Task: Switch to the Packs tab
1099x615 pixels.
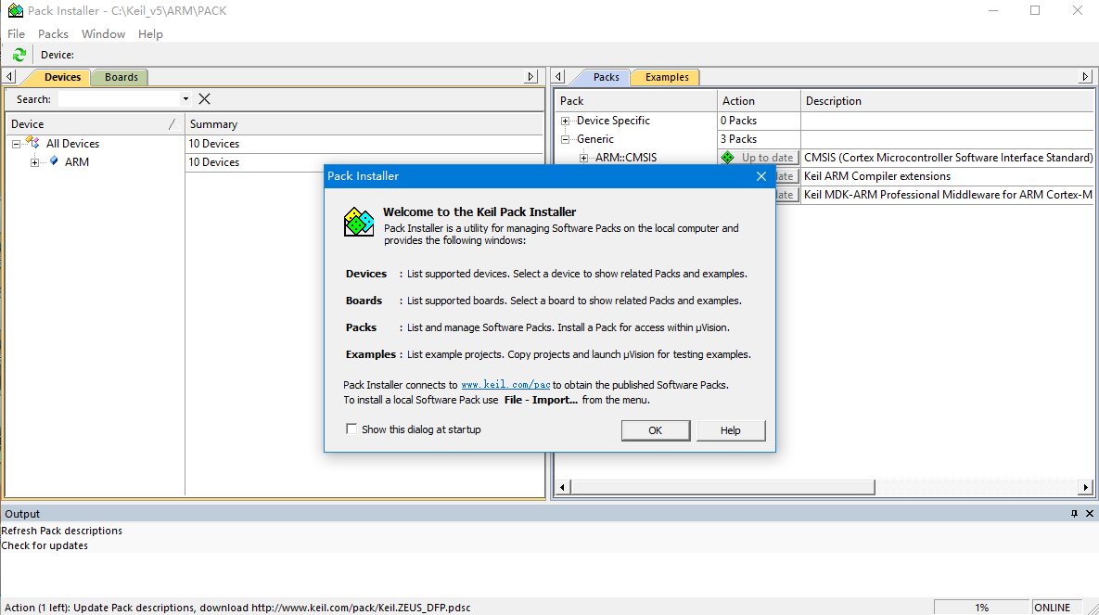Action: (606, 77)
